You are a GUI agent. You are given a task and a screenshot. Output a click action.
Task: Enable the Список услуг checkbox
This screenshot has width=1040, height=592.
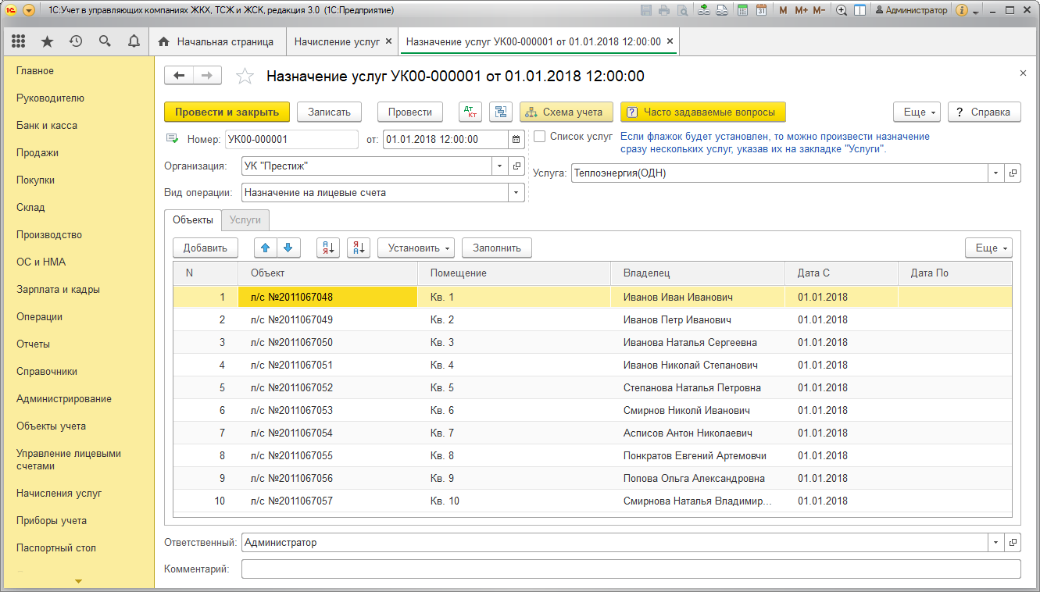[539, 136]
